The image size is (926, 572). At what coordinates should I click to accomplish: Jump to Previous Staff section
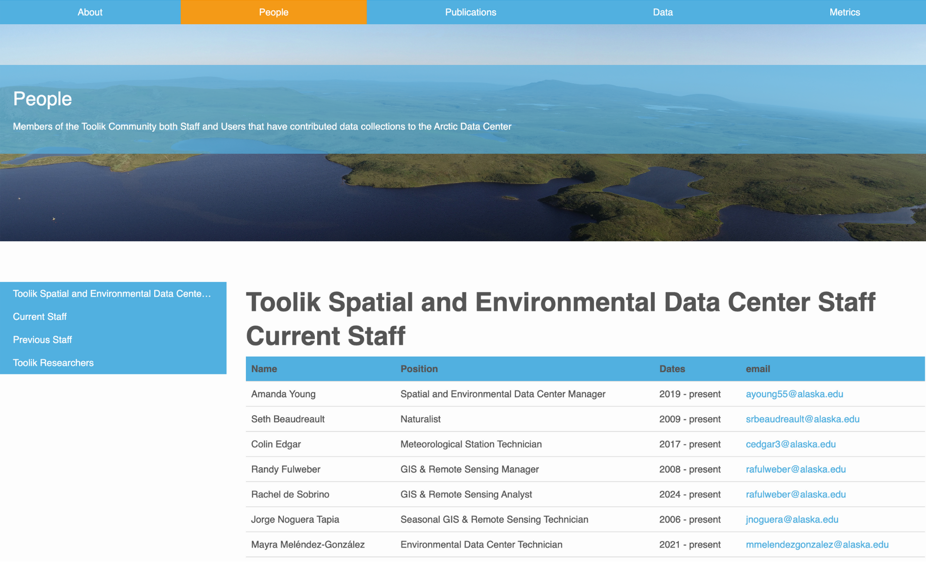point(42,340)
